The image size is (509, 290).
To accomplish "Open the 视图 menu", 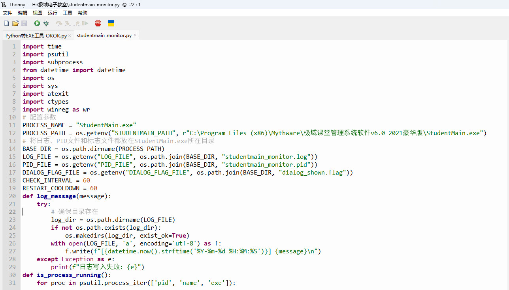I will tap(38, 13).
